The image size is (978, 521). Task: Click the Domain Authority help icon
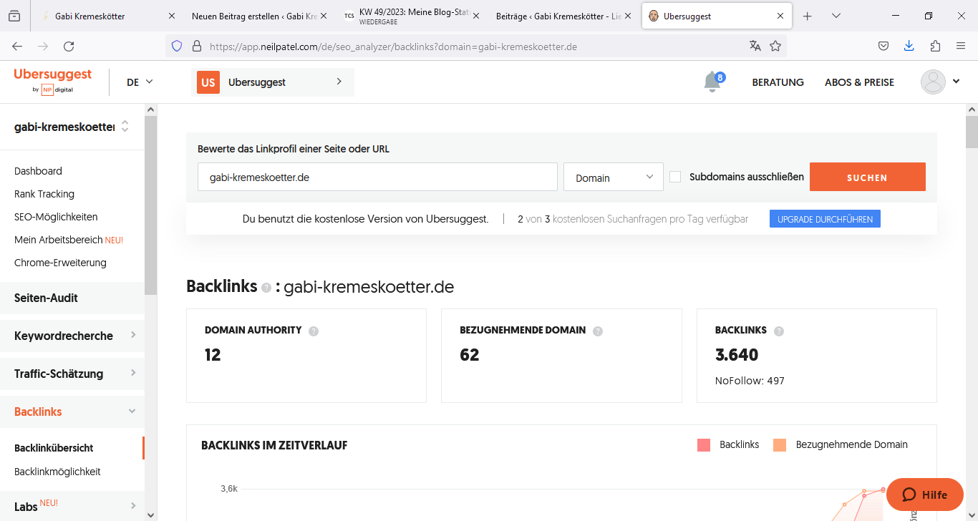[x=314, y=331]
